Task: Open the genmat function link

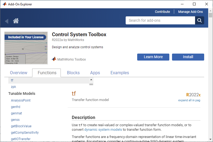Action: [x=16, y=113]
